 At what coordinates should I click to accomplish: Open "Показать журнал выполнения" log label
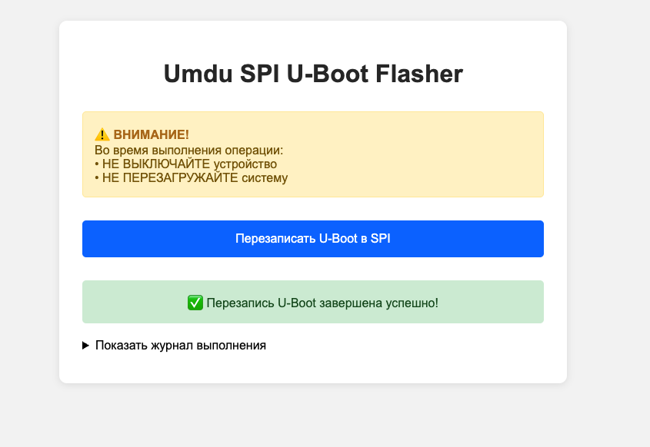[181, 346]
